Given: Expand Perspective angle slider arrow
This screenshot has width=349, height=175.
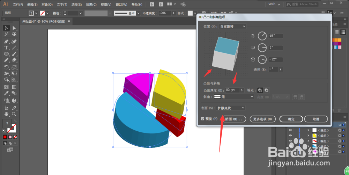Looking at the screenshot, I should [280, 70].
